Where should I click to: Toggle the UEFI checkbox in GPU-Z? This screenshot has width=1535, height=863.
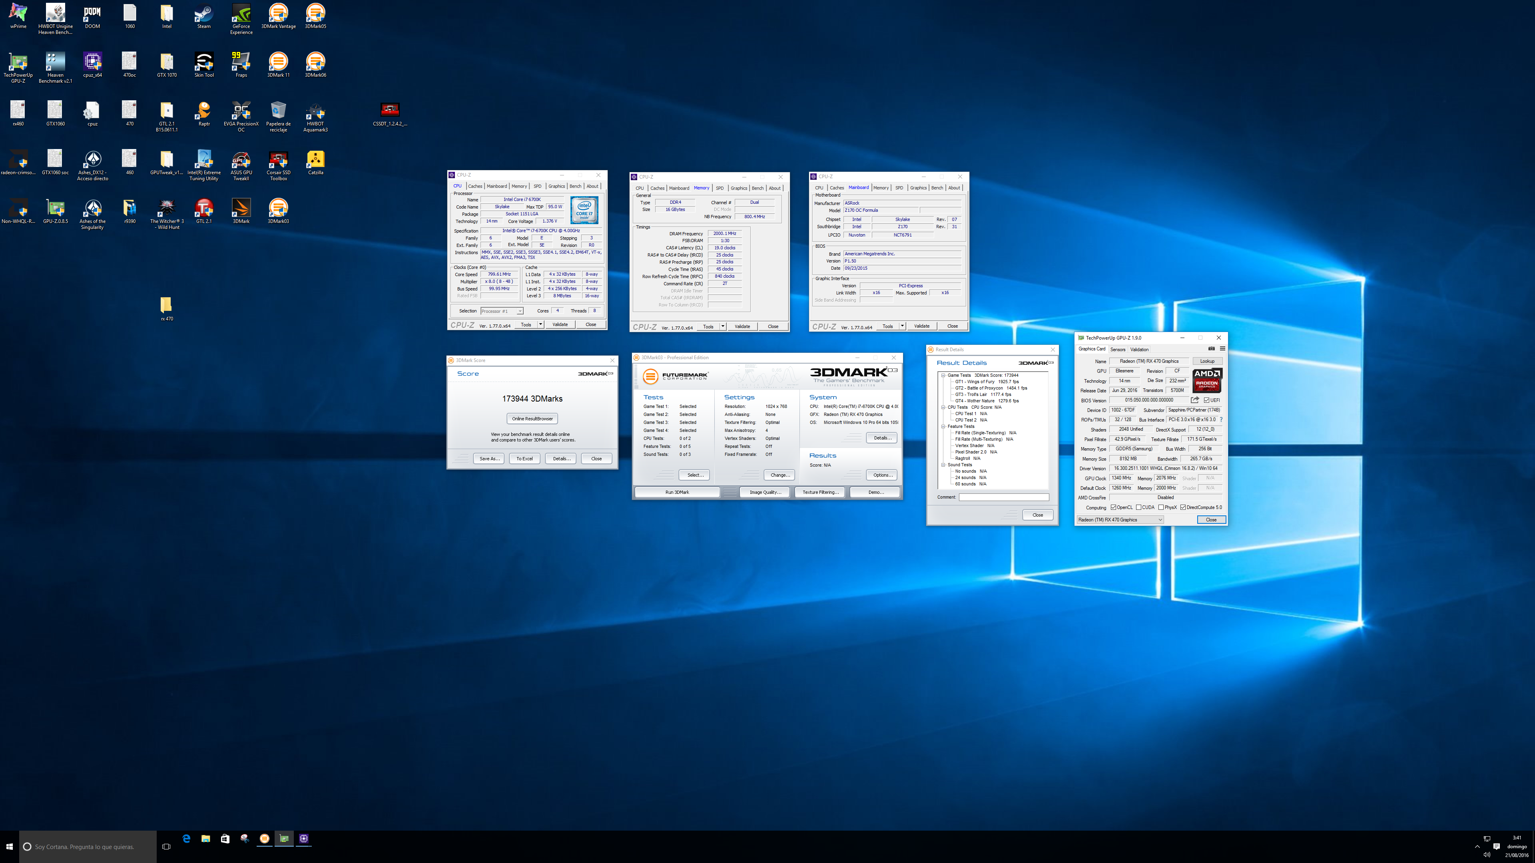tap(1207, 400)
